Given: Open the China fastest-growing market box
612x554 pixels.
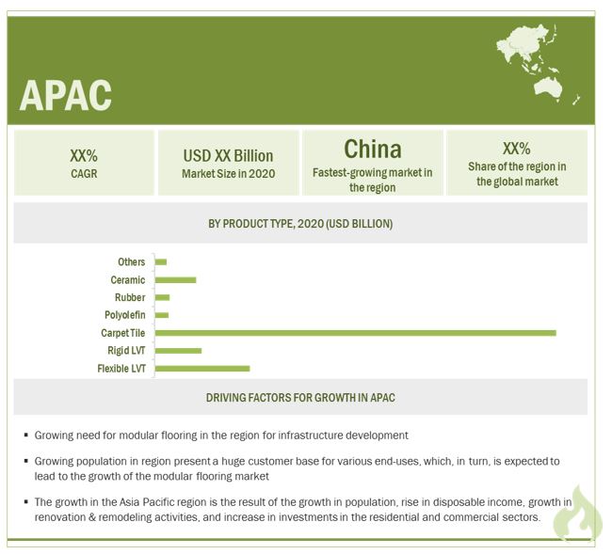Looking at the screenshot, I should click(372, 163).
